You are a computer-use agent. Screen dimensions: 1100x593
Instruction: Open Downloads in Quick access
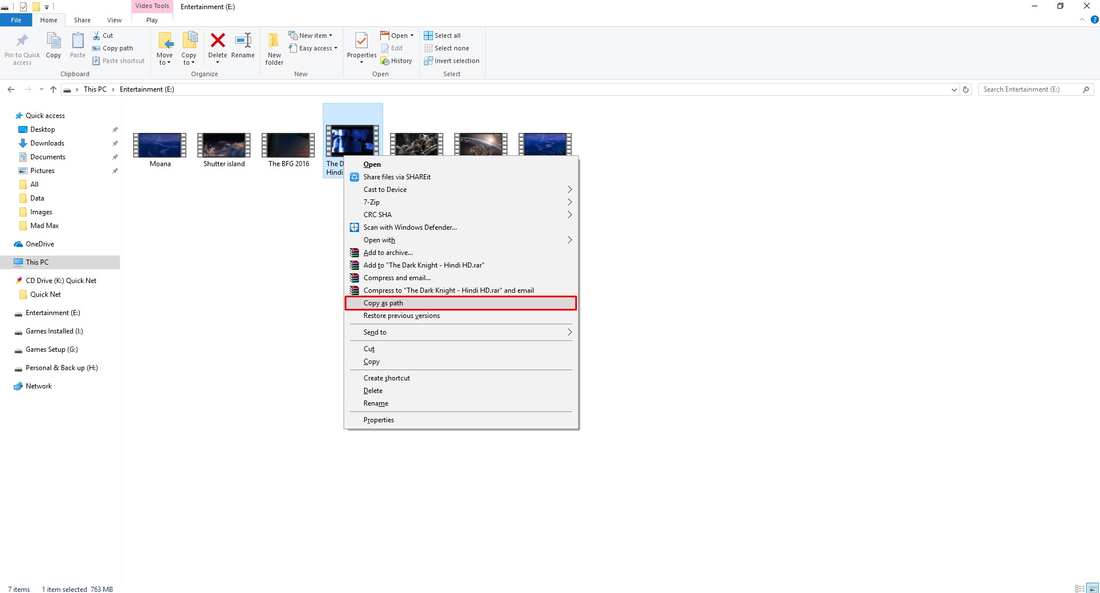pyautogui.click(x=47, y=143)
